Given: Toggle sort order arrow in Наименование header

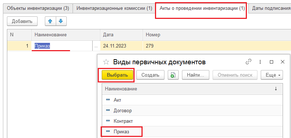Looking at the screenshot, I should 276,89.
